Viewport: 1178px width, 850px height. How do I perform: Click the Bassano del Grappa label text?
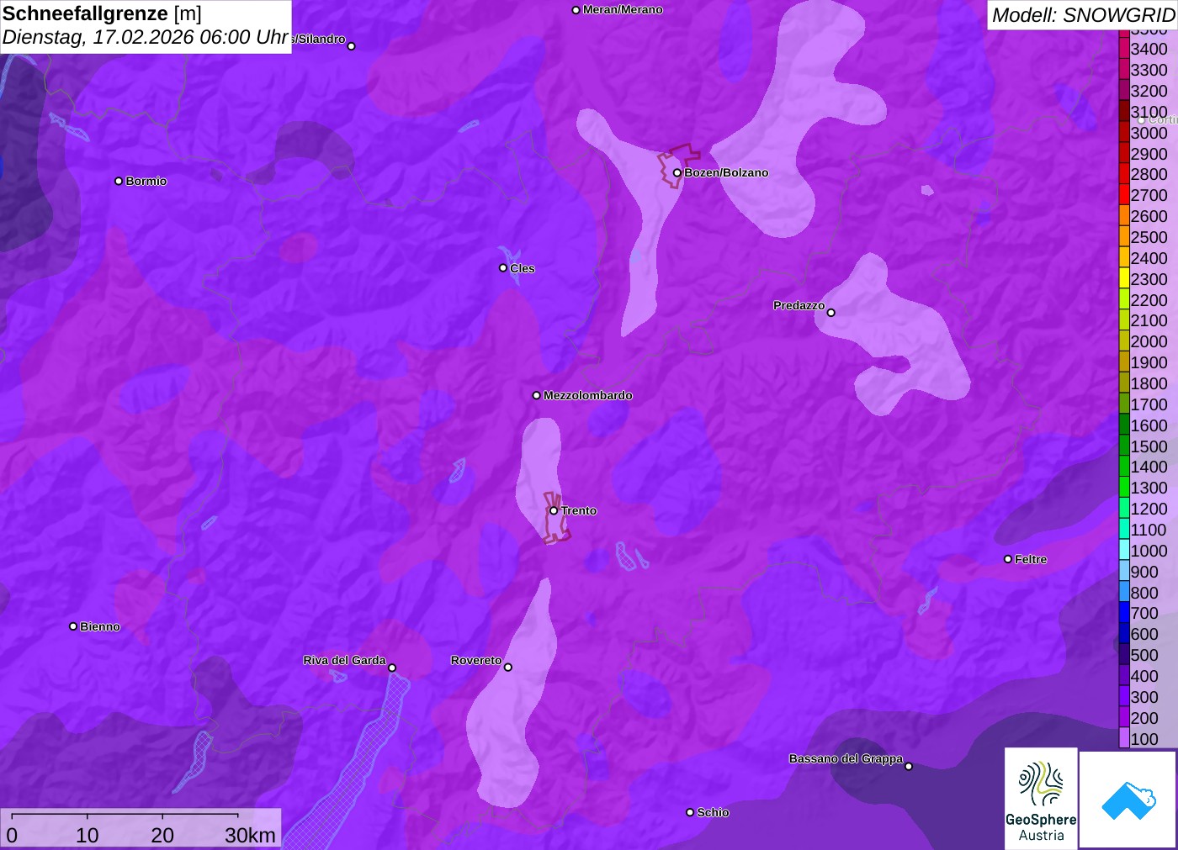coord(846,758)
